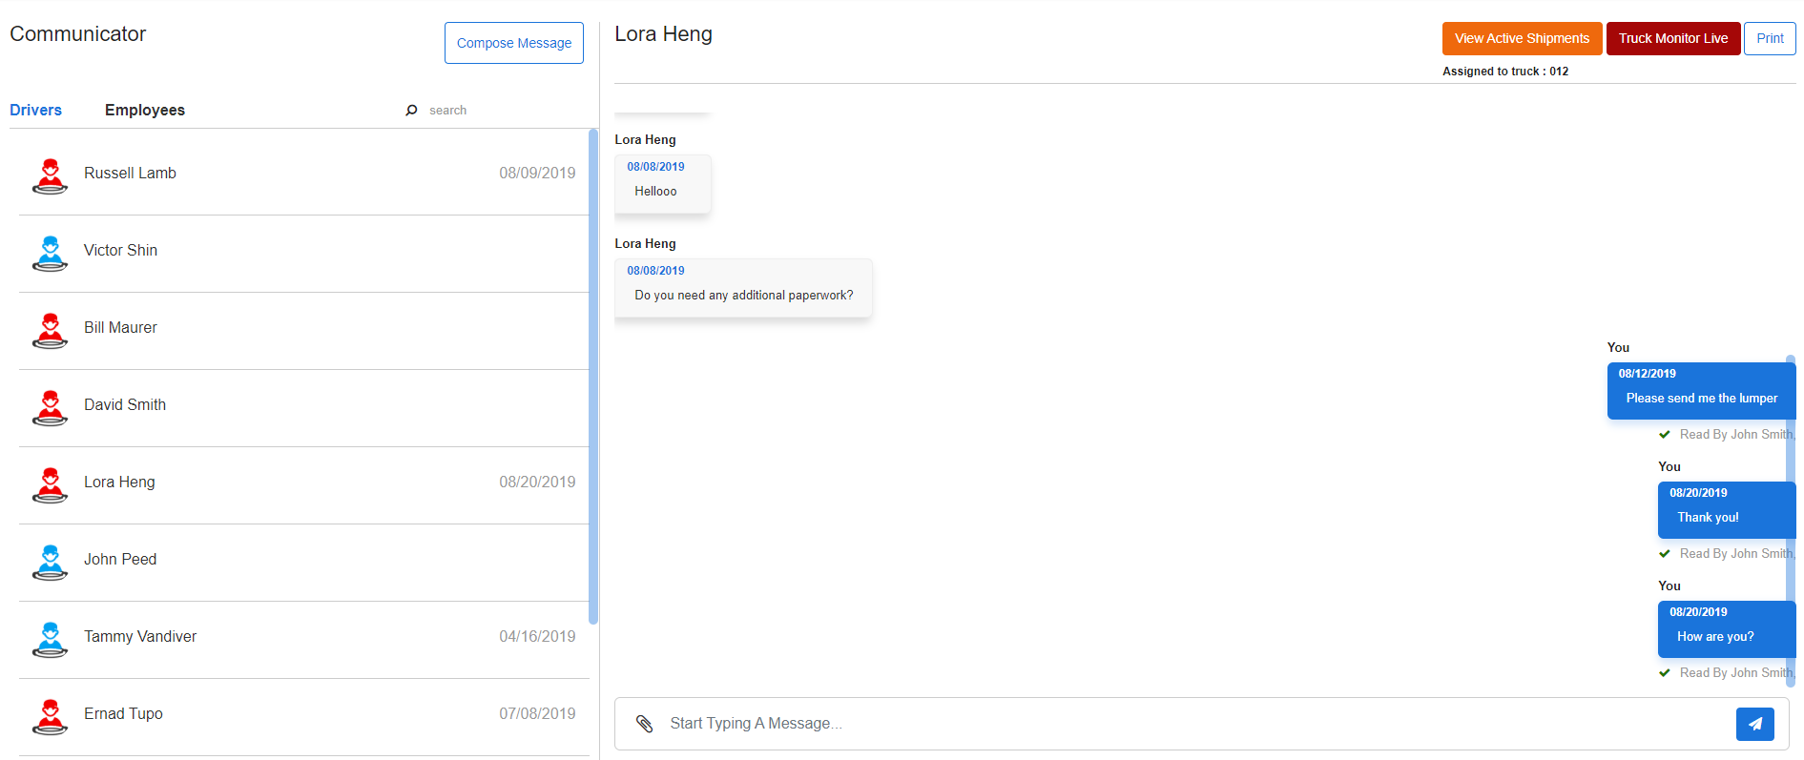
Task: Click Victor Shin's blue driver avatar
Action: (x=50, y=253)
